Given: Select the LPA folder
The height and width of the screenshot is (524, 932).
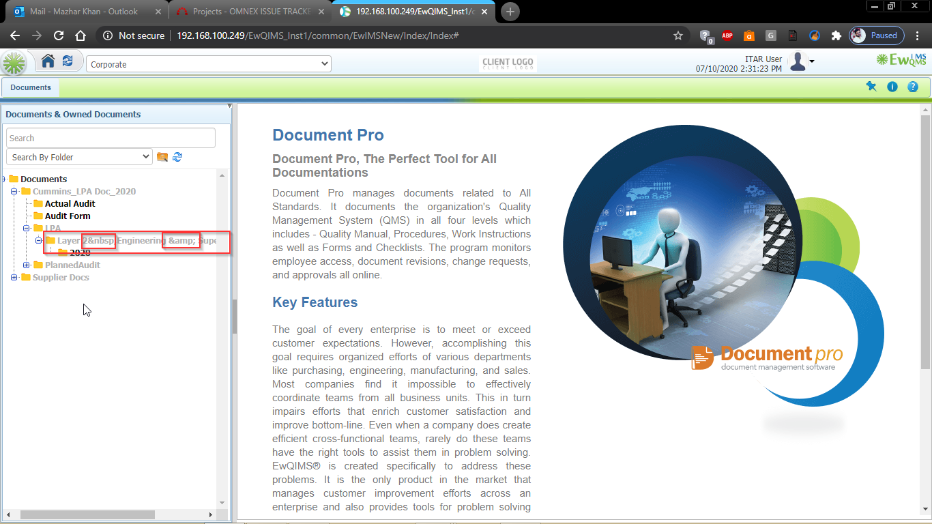Looking at the screenshot, I should pos(53,228).
